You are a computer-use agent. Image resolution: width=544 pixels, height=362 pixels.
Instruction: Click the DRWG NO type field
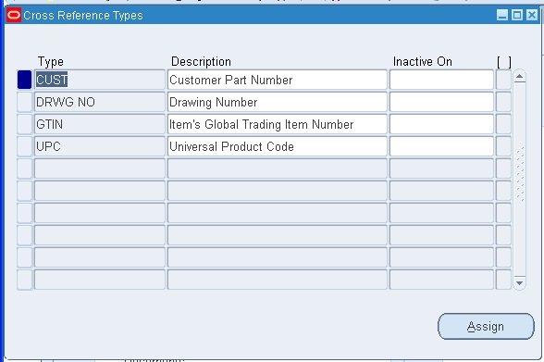(x=100, y=102)
